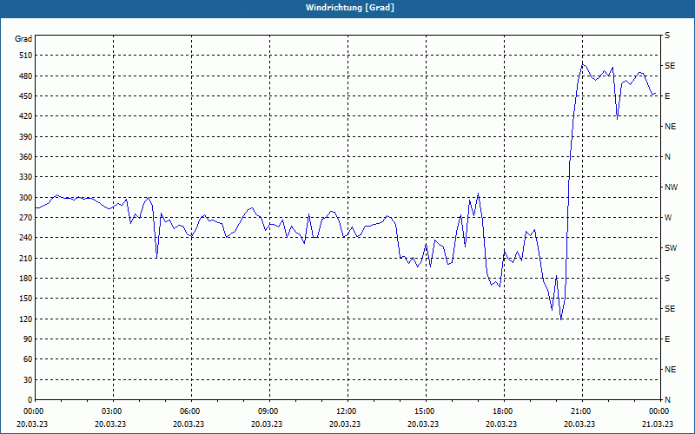Image resolution: width=695 pixels, height=434 pixels.
Task: Click the 270 value on left axis
Action: 26,218
